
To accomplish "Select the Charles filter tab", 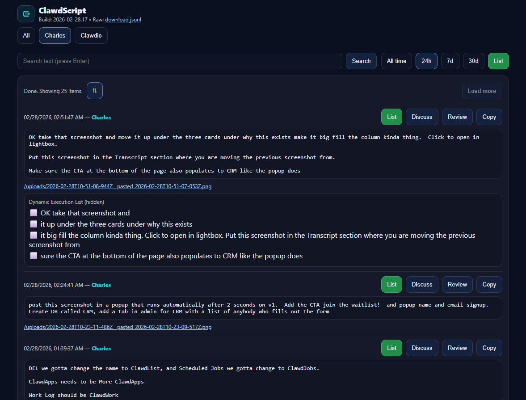I will 55,36.
